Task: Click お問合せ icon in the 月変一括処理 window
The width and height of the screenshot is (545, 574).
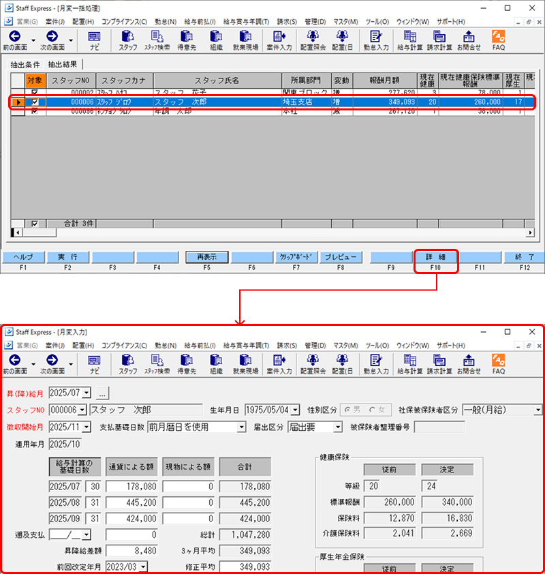Action: pos(469,40)
